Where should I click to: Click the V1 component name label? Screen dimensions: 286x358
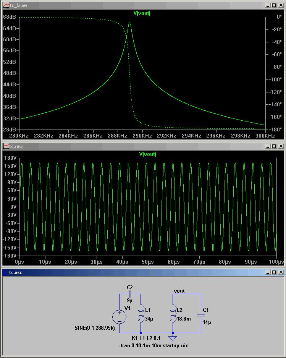click(x=128, y=308)
